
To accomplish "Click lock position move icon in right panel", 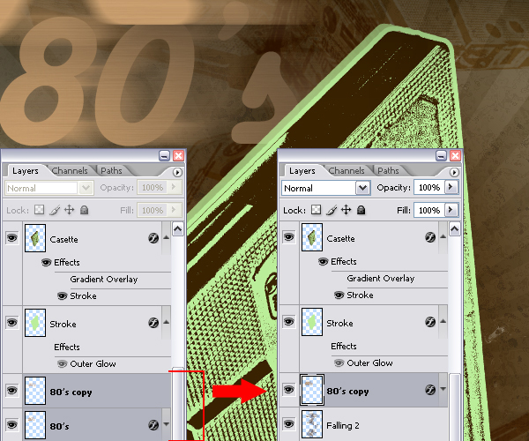I will tap(346, 211).
